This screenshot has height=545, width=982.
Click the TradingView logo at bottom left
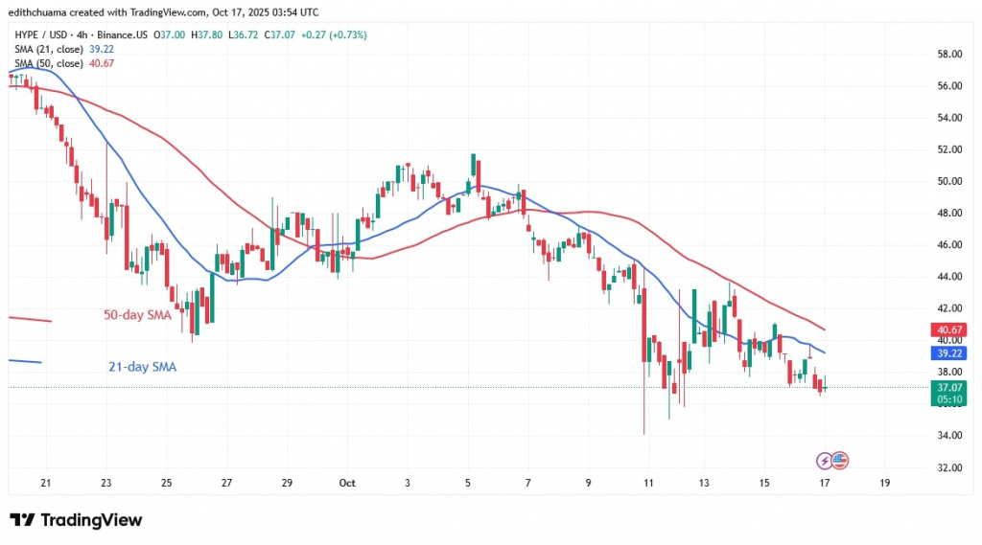(76, 520)
